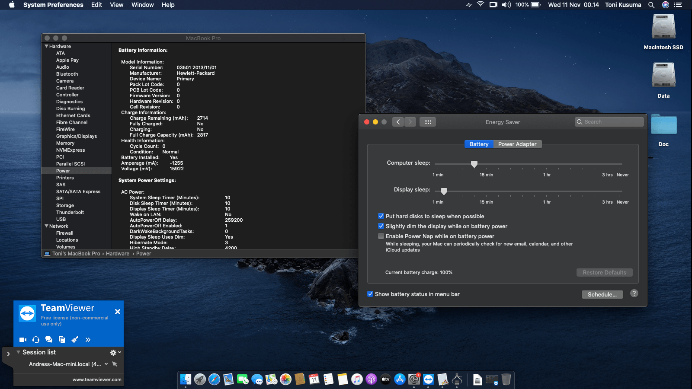
Task: Click the Computer sleep slider handle
Action: pyautogui.click(x=474, y=164)
